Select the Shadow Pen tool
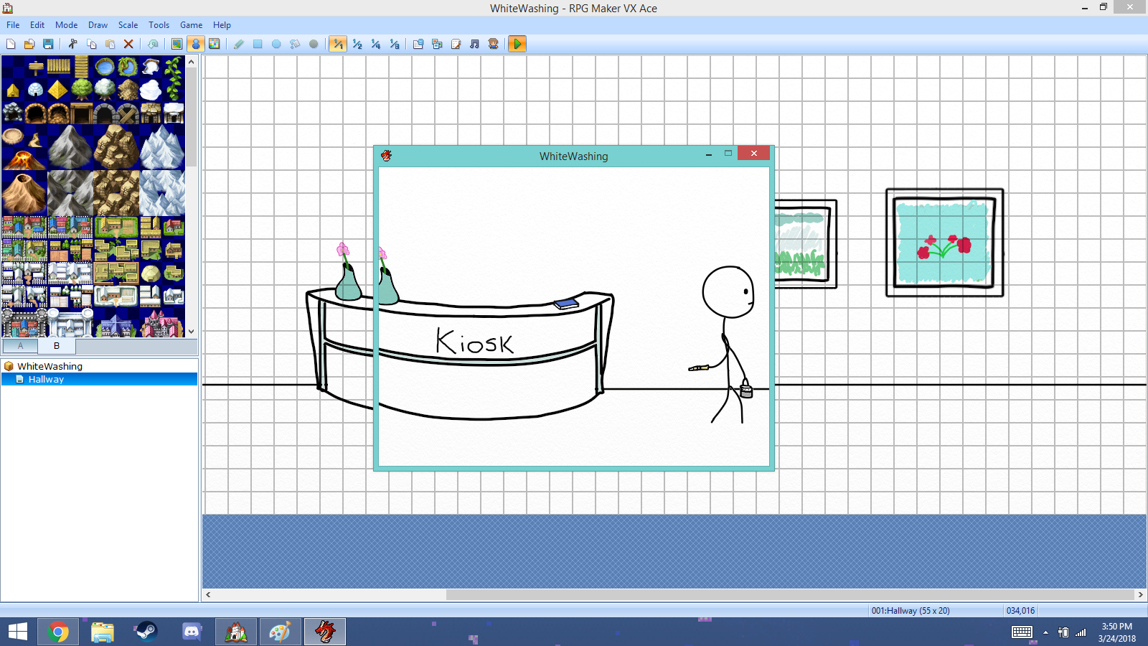The width and height of the screenshot is (1148, 646). pyautogui.click(x=314, y=44)
